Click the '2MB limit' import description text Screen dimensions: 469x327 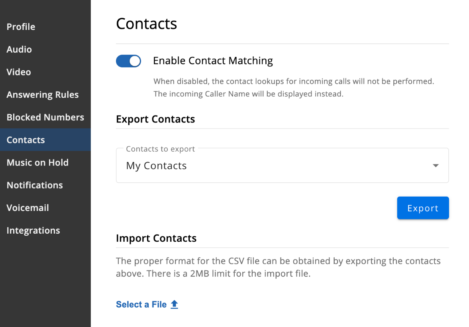pyautogui.click(x=278, y=267)
